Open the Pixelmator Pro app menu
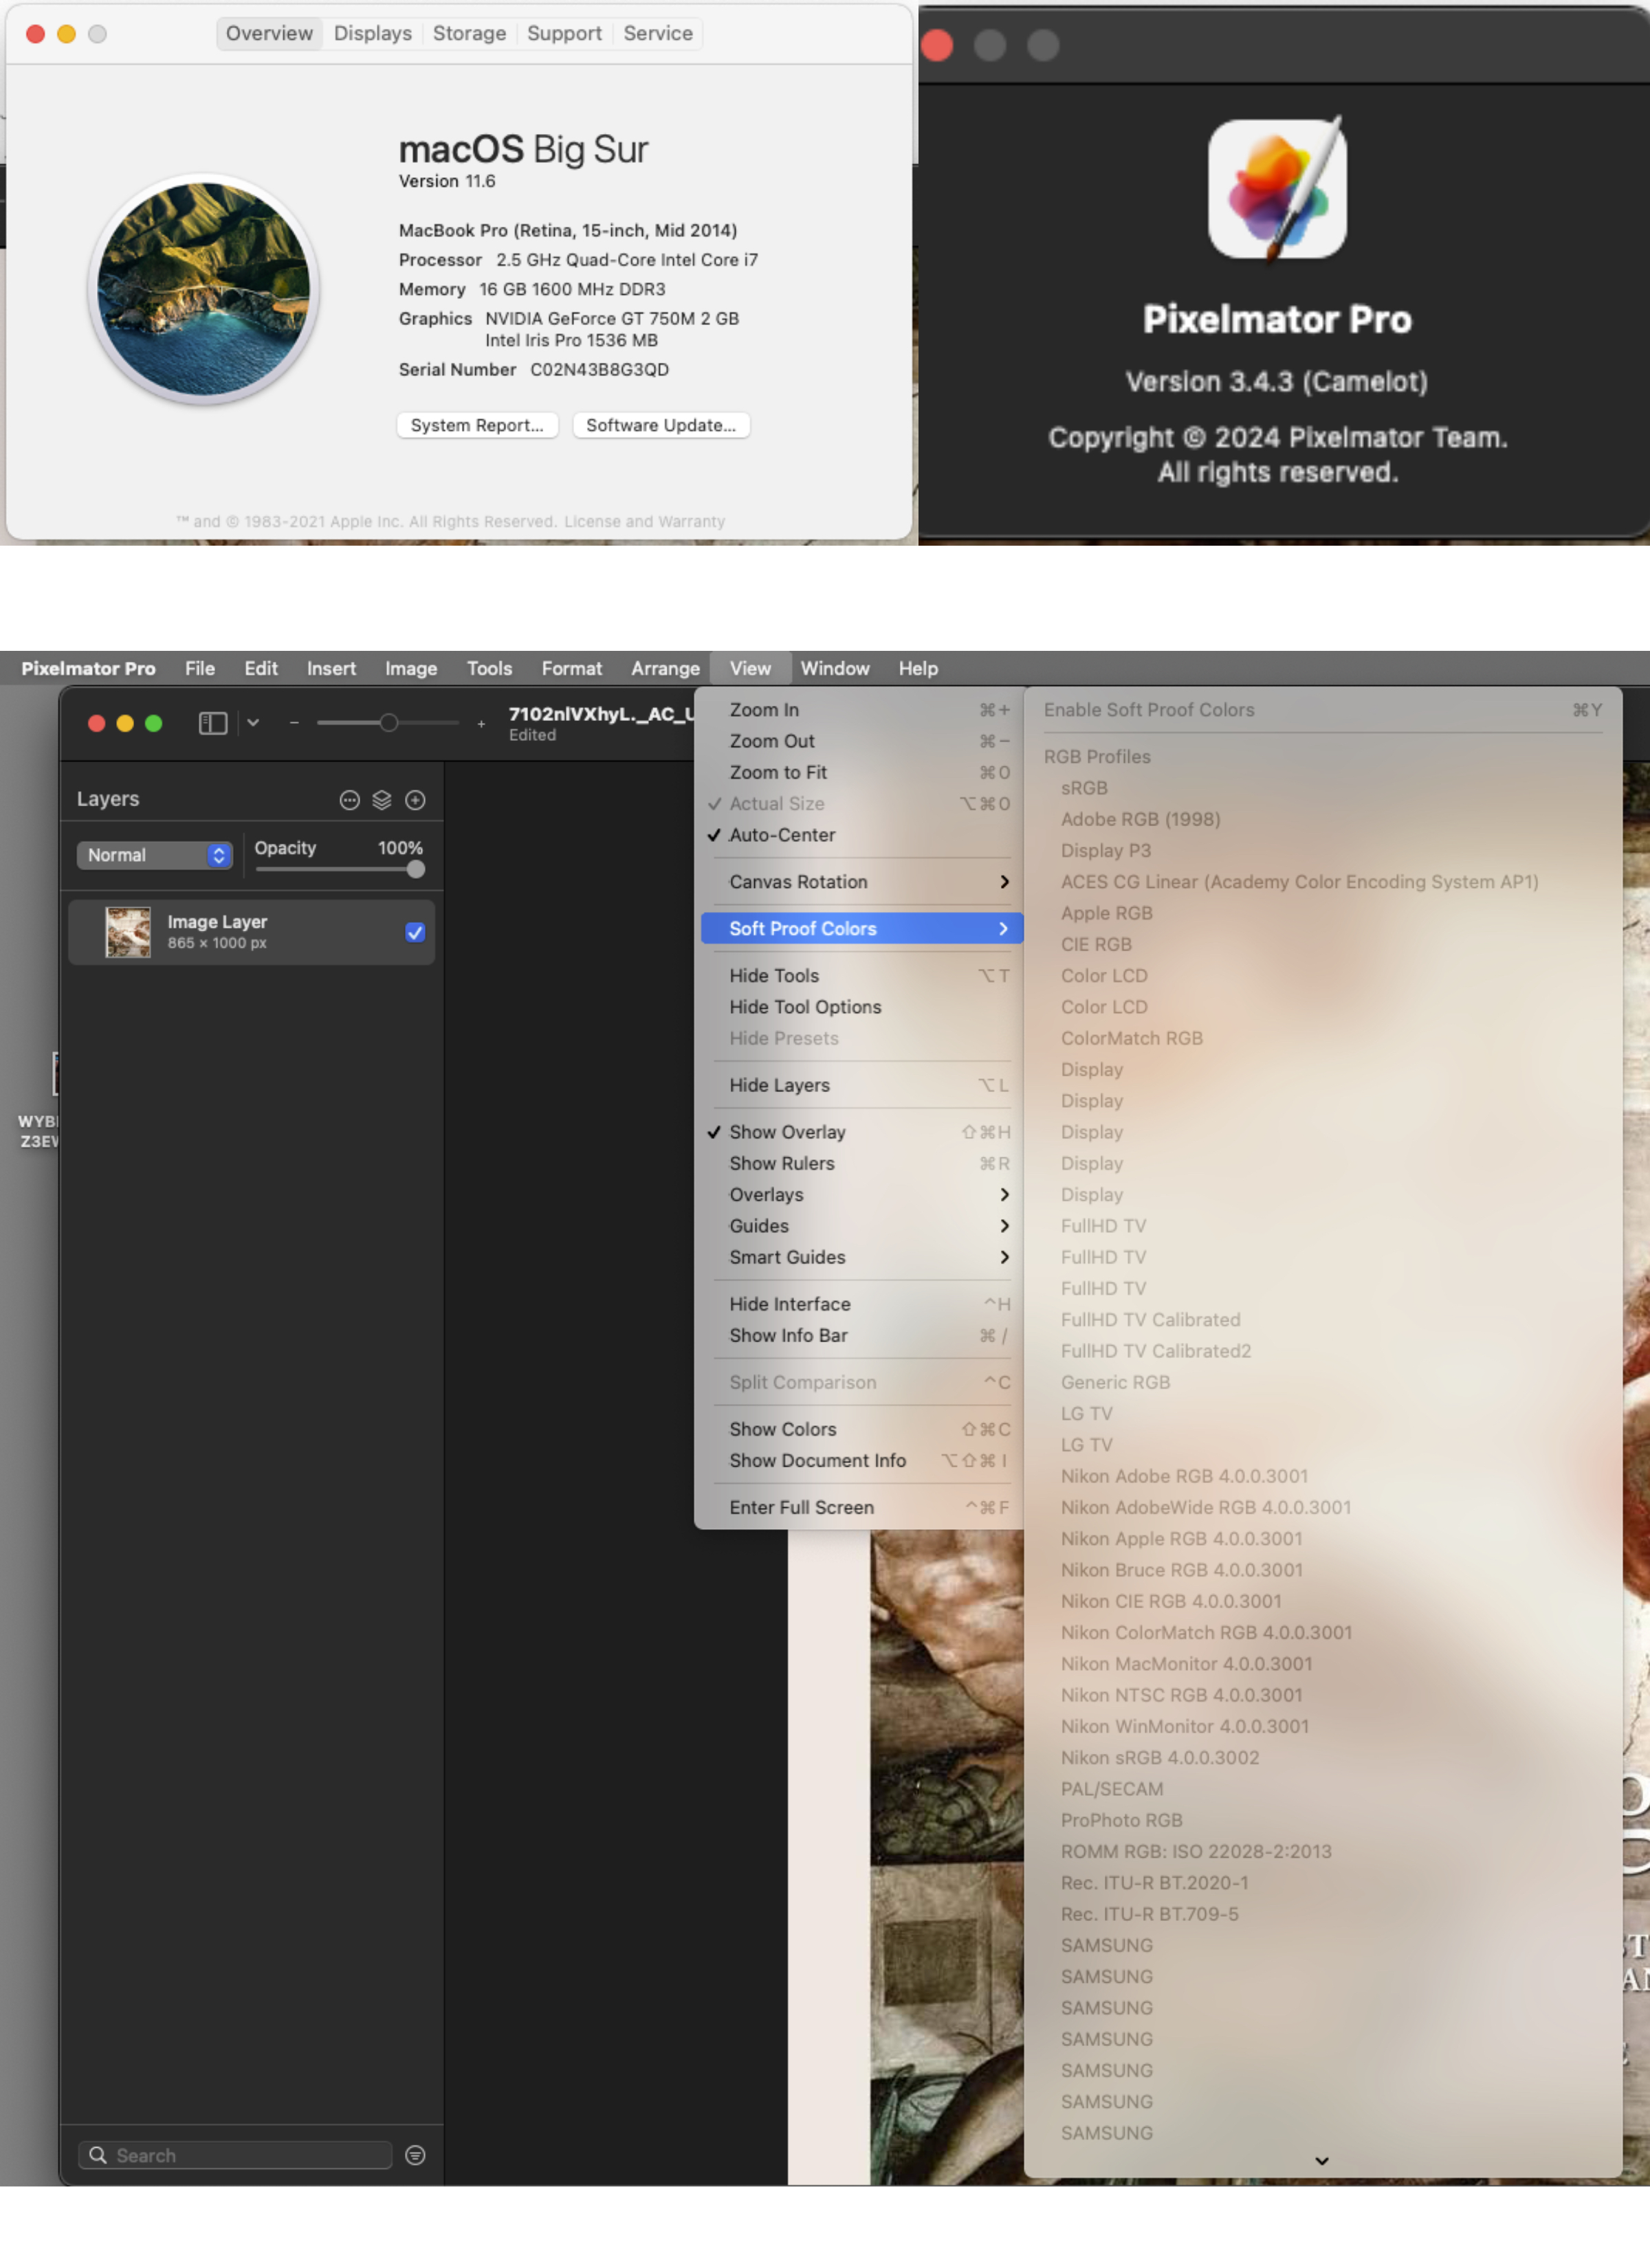 click(88, 668)
